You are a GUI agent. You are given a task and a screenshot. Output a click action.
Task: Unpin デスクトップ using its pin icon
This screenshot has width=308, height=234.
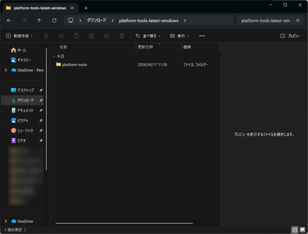41,90
